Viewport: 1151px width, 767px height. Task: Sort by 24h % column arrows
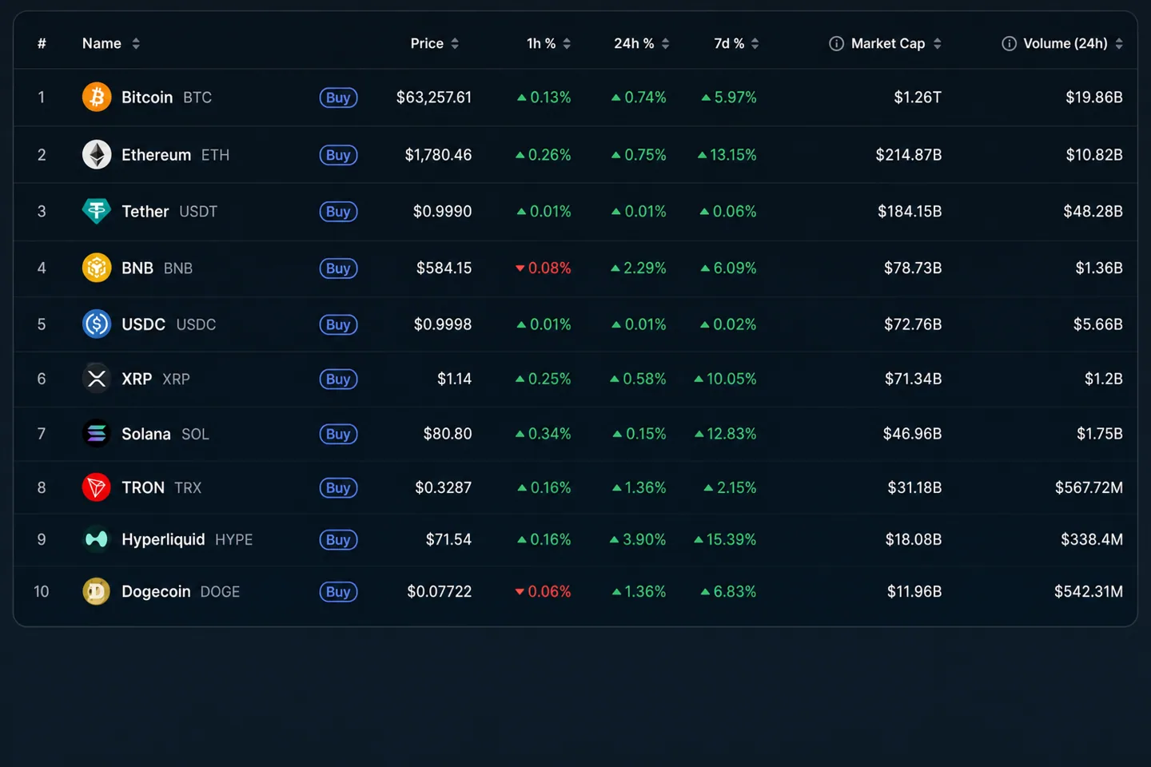tap(665, 44)
